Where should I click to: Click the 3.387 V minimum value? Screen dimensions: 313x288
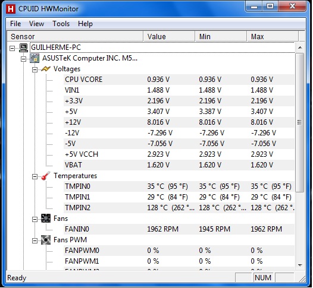coord(210,112)
